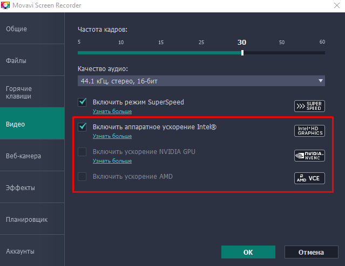Confirm settings with the OK button
The width and height of the screenshot is (345, 266).
(248, 252)
